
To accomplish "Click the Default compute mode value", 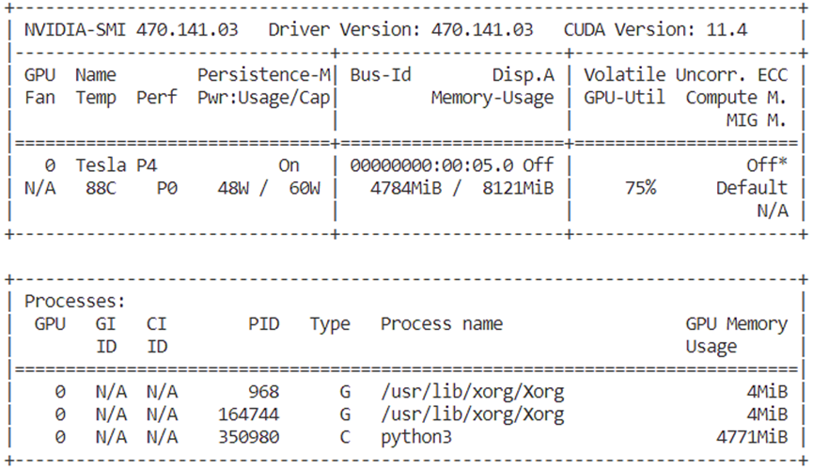I will pyautogui.click(x=752, y=187).
